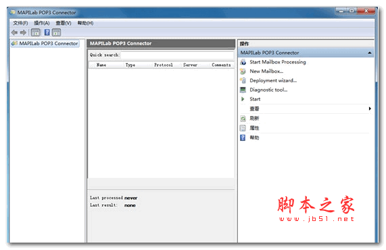Open Help via blue question mark toolbar icon

click(x=47, y=32)
